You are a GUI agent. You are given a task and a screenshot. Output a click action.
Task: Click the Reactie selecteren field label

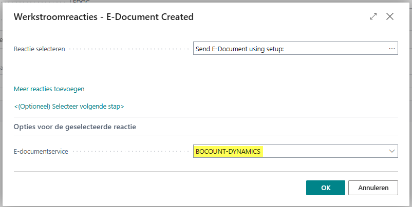39,49
